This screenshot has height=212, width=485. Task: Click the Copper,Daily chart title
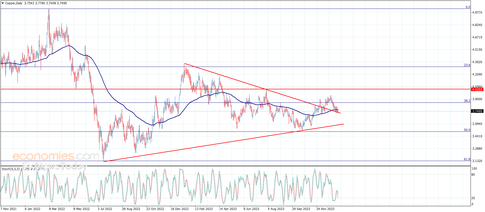click(14, 3)
